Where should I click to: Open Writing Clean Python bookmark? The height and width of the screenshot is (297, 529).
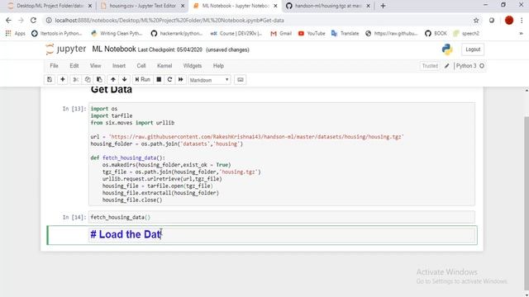pyautogui.click(x=117, y=33)
